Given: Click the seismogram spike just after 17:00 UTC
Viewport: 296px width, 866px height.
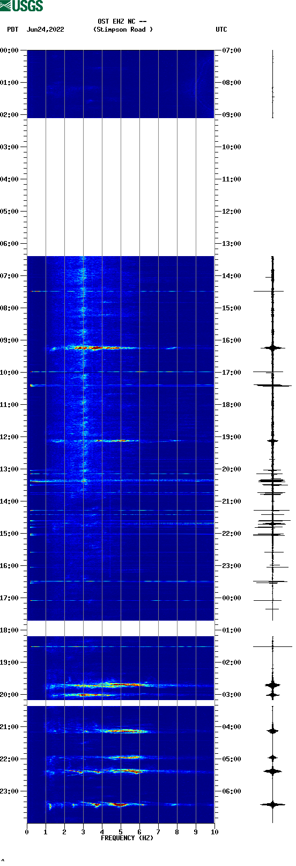Looking at the screenshot, I should point(272,385).
